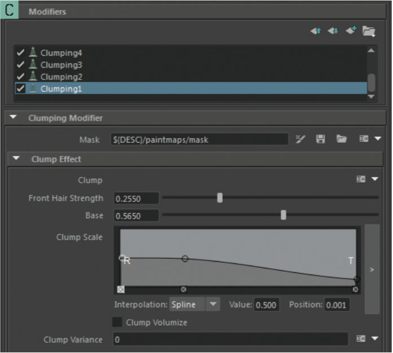Image resolution: width=393 pixels, height=353 pixels.
Task: Select the tip control point at the curve end
Action: 357,279
